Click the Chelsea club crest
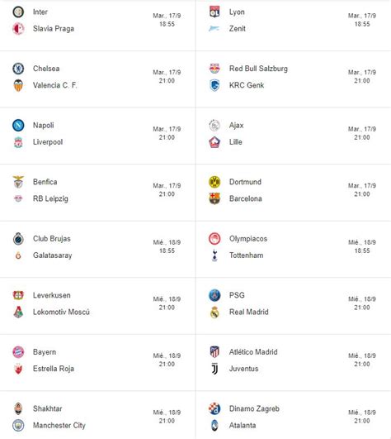Screen dimensions: 391x439 coord(18,69)
